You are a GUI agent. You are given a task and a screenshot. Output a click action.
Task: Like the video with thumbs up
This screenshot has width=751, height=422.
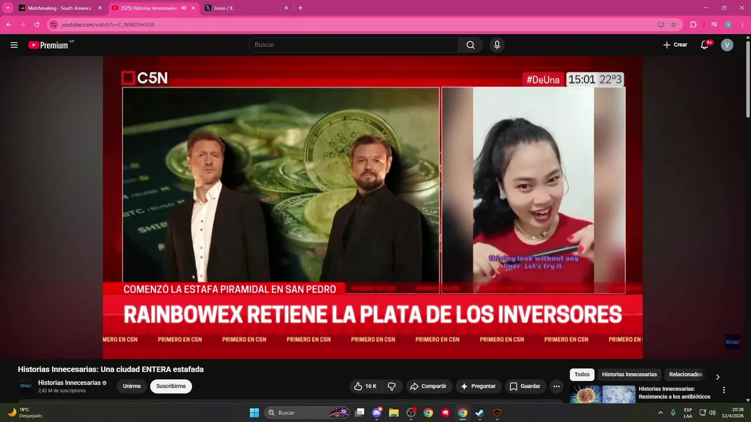pyautogui.click(x=365, y=386)
